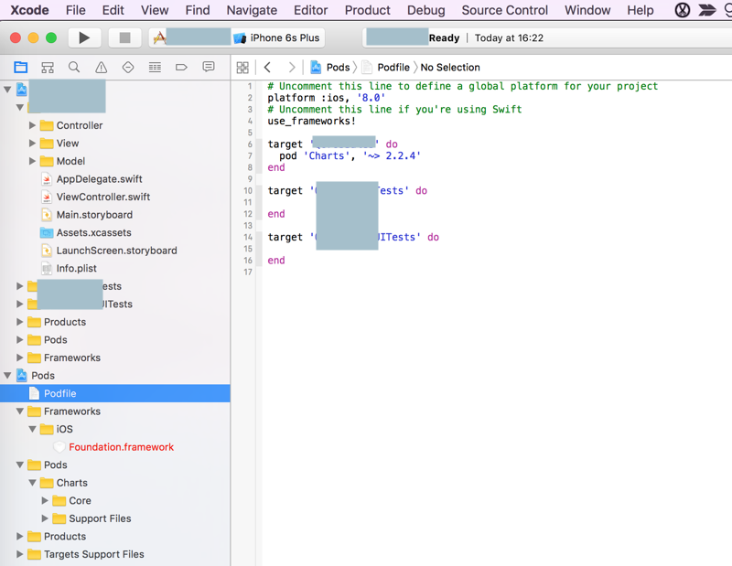Click the Main.storyboard file icon
Screen dimensions: 732x566
click(47, 215)
